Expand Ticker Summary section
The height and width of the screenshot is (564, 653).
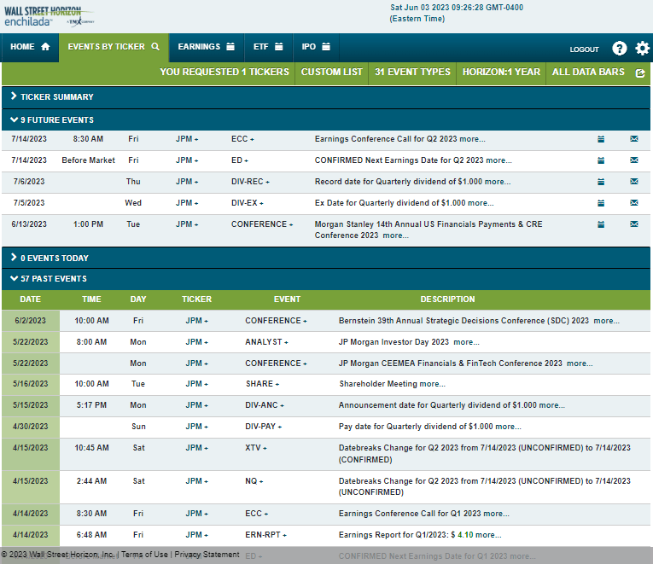point(326,97)
